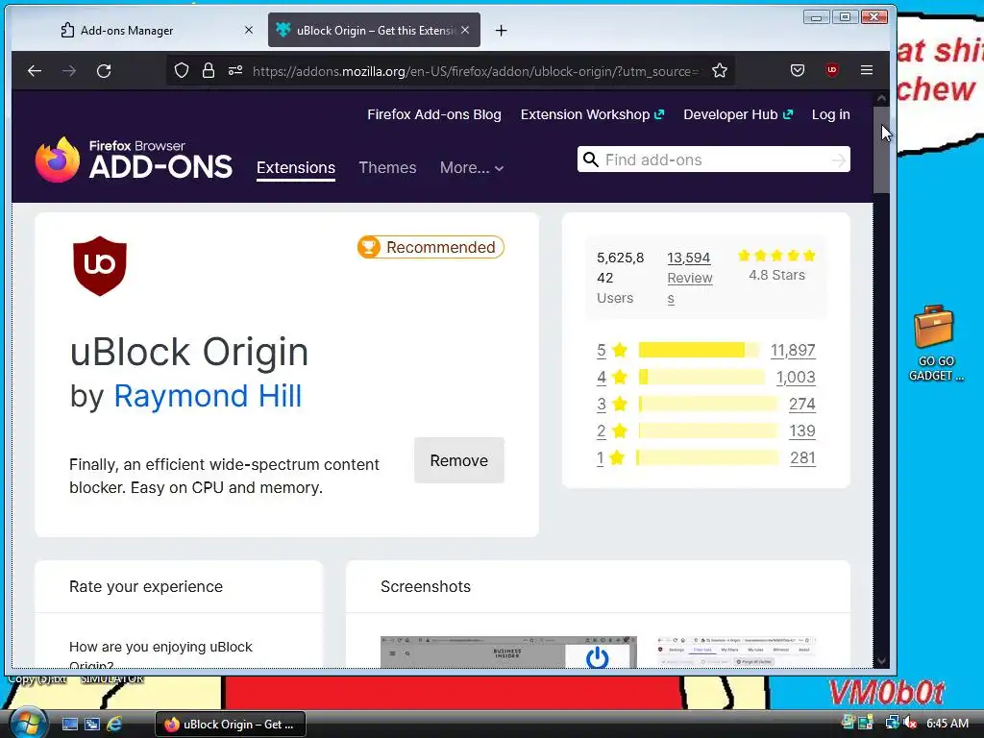984x738 pixels.
Task: Reload the page using refresh icon
Action: (x=104, y=71)
